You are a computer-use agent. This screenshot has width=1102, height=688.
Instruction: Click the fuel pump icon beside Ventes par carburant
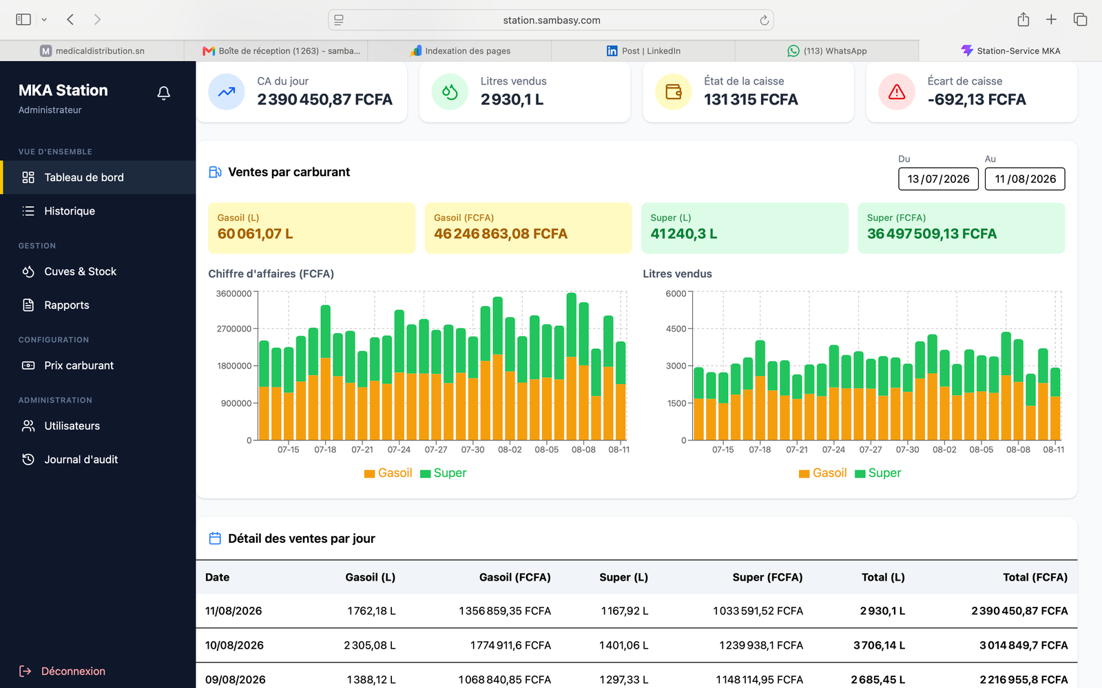click(215, 172)
